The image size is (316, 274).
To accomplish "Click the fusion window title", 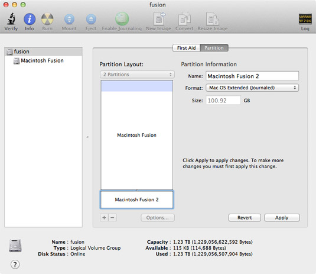I will pyautogui.click(x=158, y=5).
